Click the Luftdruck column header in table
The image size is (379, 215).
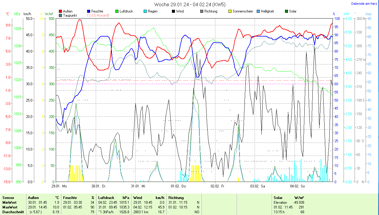point(106,198)
